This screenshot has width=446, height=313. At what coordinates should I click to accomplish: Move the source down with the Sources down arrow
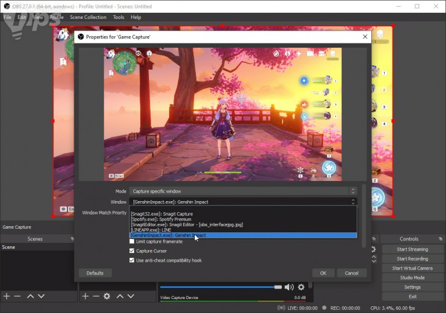(131, 296)
